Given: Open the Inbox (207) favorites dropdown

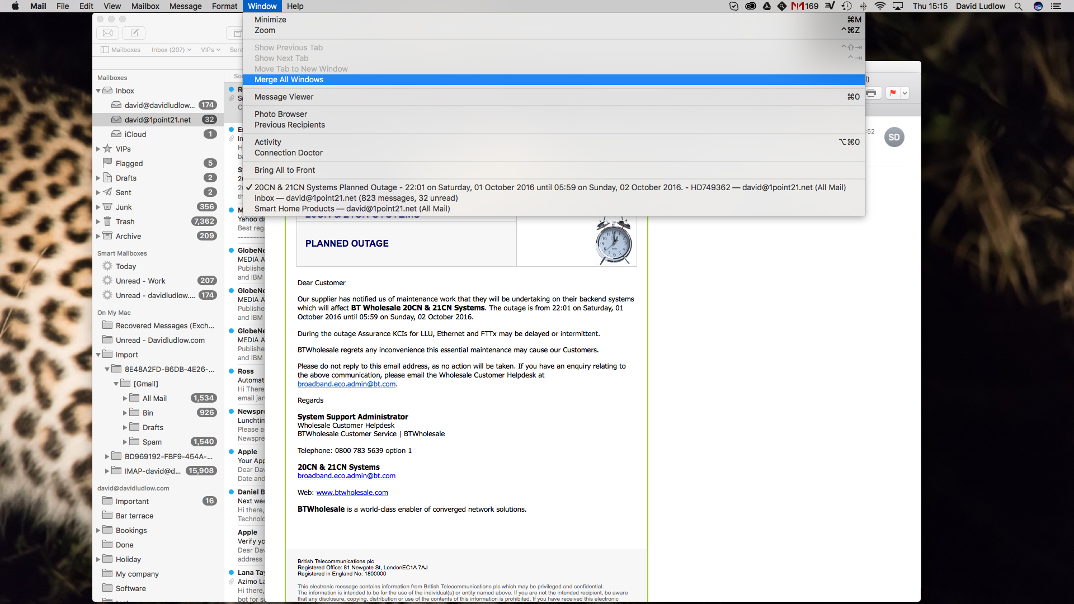Looking at the screenshot, I should pyautogui.click(x=171, y=50).
